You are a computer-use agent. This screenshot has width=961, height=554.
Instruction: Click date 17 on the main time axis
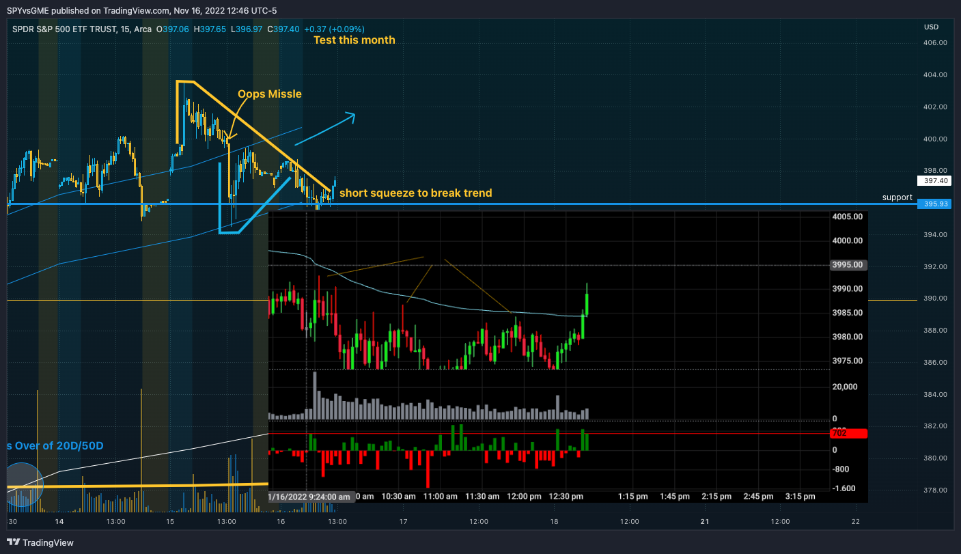point(404,522)
